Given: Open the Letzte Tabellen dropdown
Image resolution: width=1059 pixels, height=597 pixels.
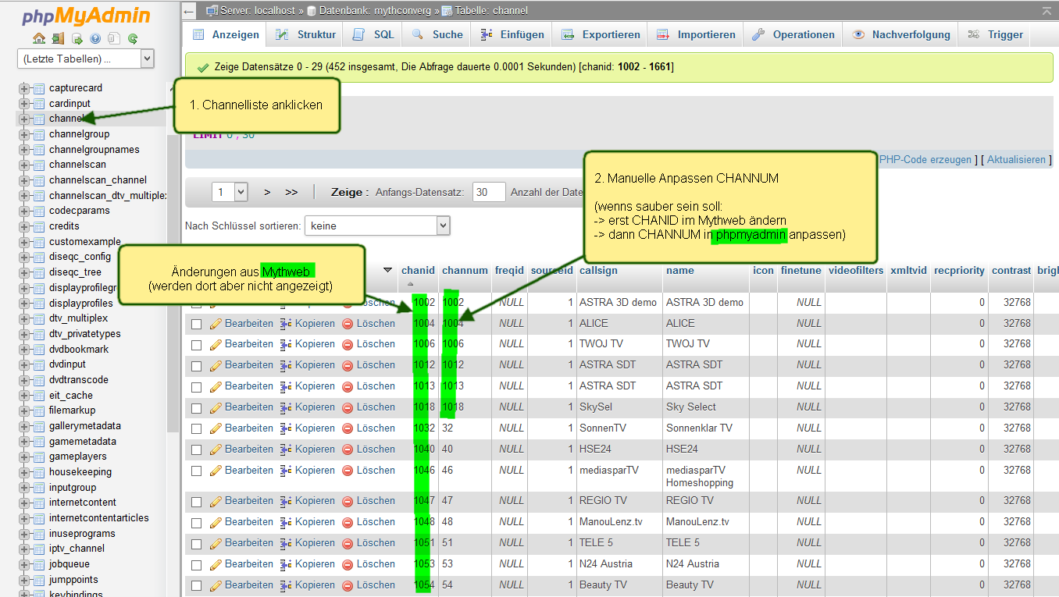Looking at the screenshot, I should (x=86, y=59).
